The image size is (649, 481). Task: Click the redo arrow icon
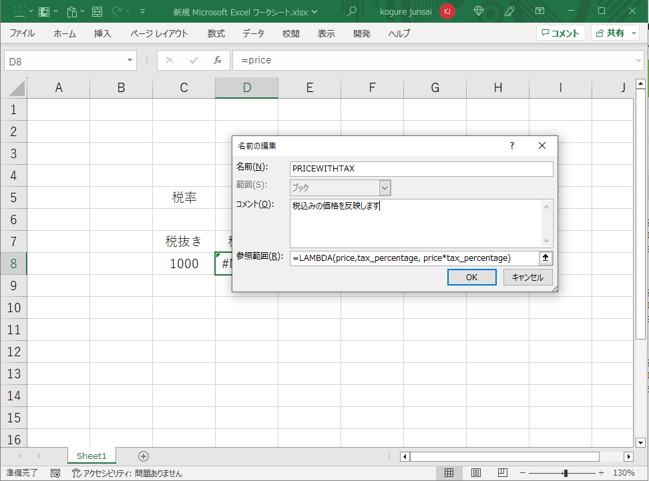[117, 11]
